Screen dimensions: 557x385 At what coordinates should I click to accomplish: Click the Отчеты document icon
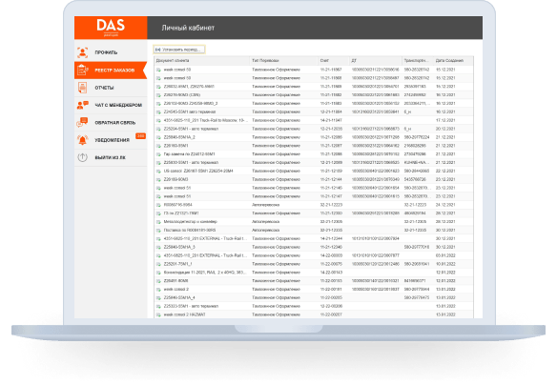pyautogui.click(x=82, y=88)
